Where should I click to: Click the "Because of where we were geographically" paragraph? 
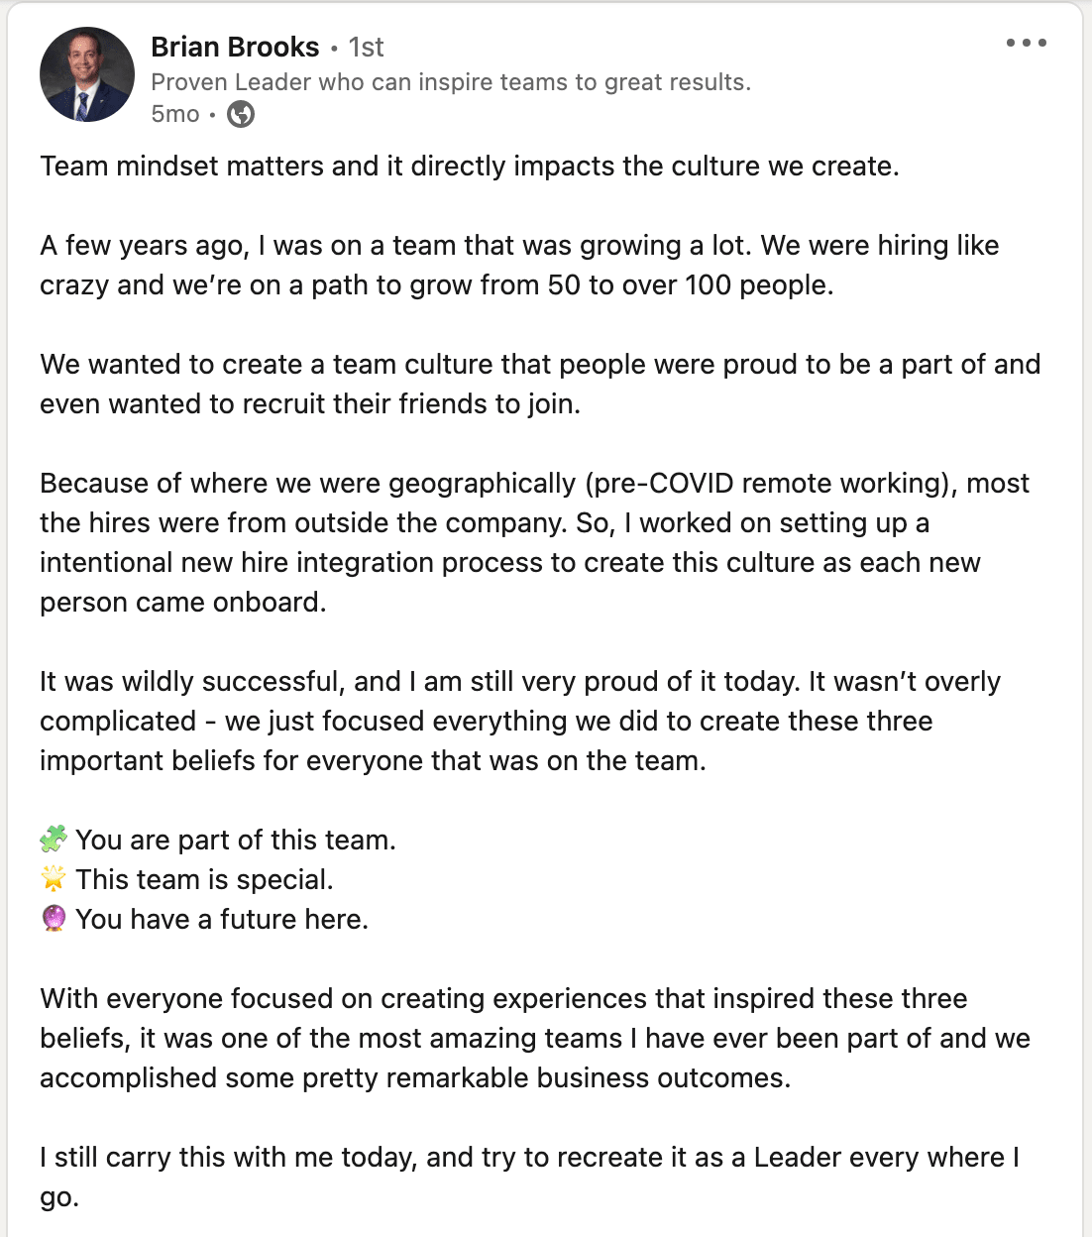534,542
